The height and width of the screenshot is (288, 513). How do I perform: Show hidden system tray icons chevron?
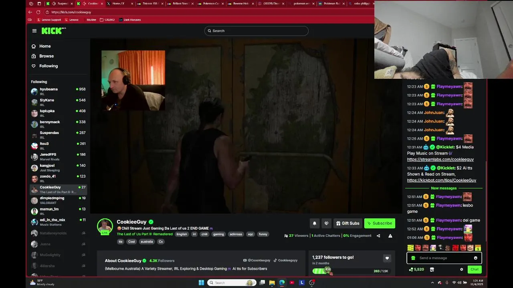click(432, 282)
